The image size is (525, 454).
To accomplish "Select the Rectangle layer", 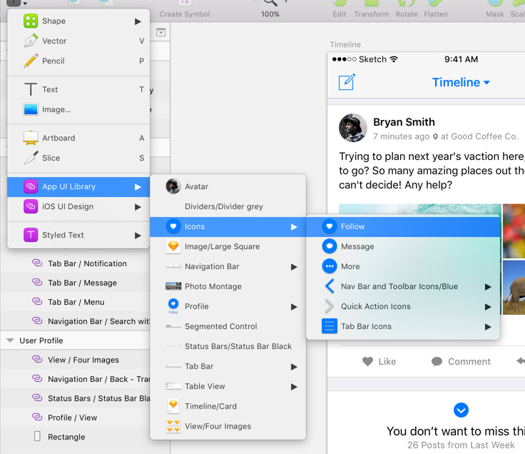I will click(x=75, y=437).
